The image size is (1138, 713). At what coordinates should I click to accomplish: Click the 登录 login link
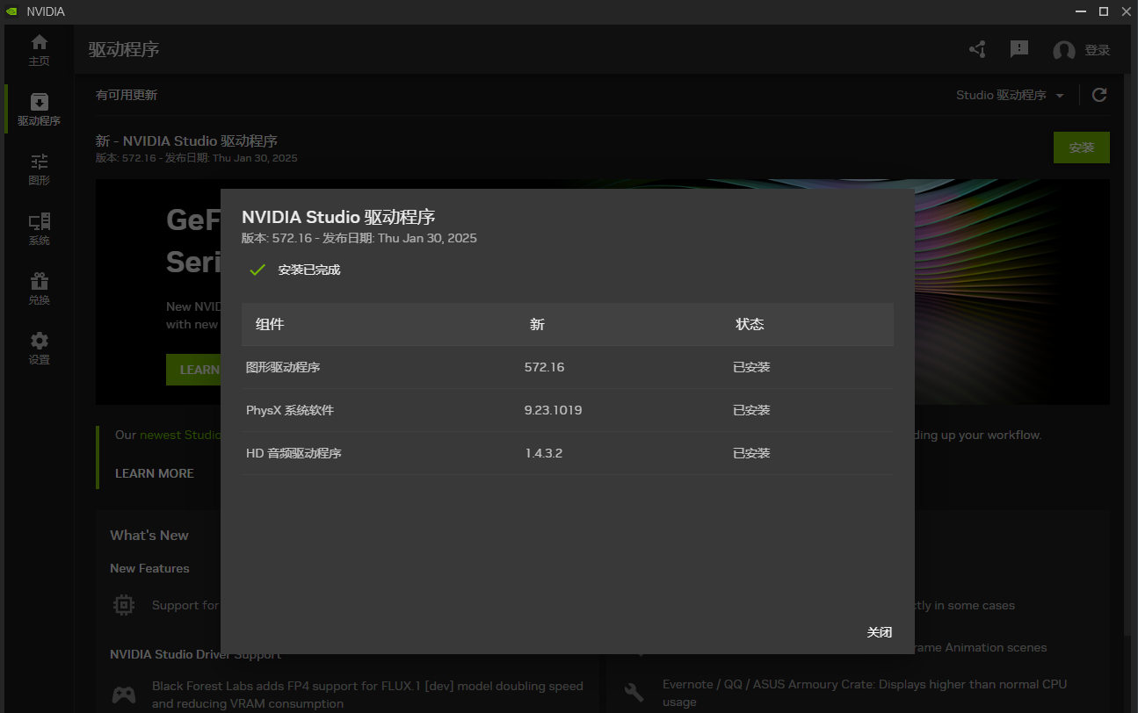[x=1098, y=51]
